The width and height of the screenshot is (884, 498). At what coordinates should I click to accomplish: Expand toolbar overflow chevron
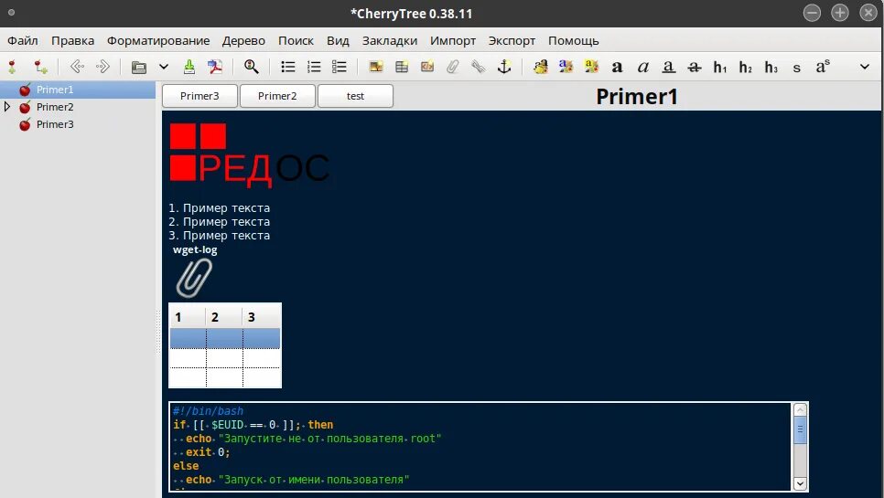[x=864, y=67]
